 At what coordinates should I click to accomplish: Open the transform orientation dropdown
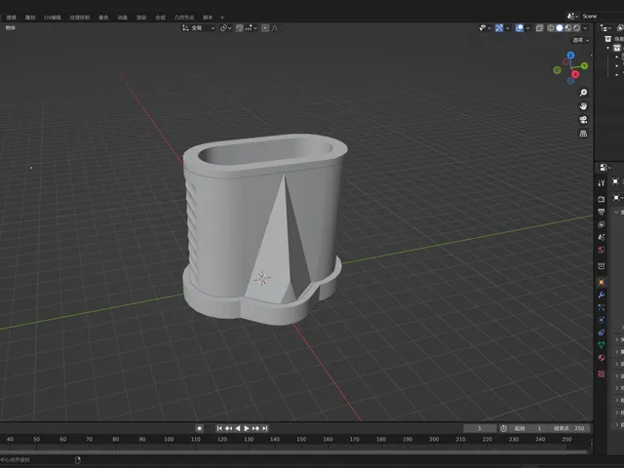click(198, 28)
